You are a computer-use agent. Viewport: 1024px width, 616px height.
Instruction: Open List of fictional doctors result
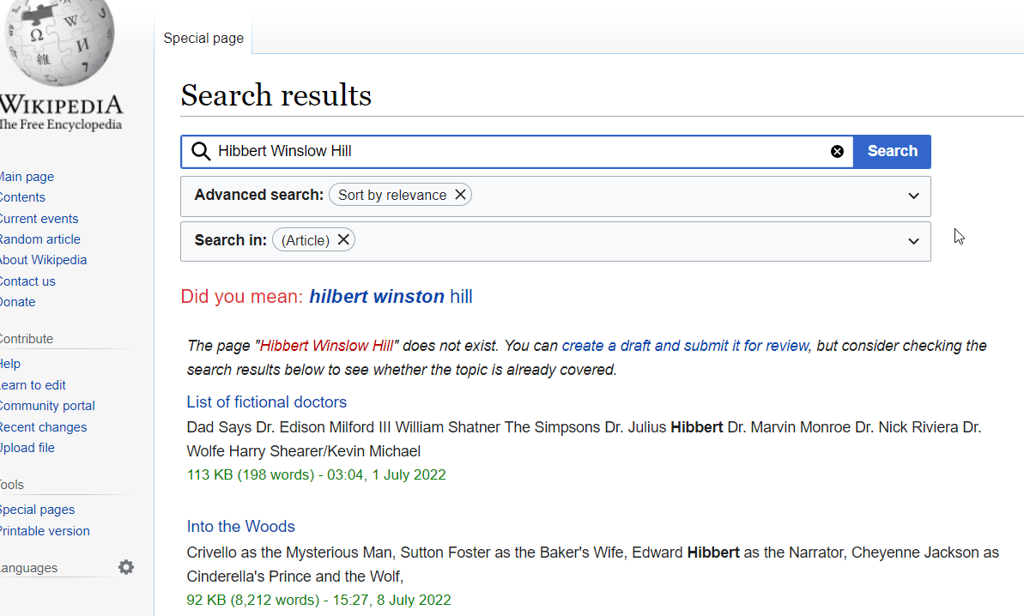coord(266,402)
